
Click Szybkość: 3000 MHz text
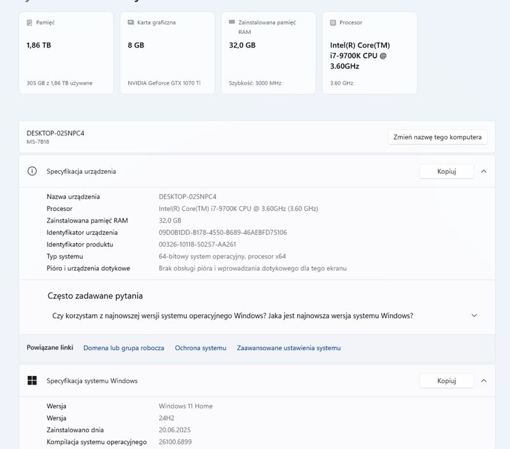tap(255, 83)
